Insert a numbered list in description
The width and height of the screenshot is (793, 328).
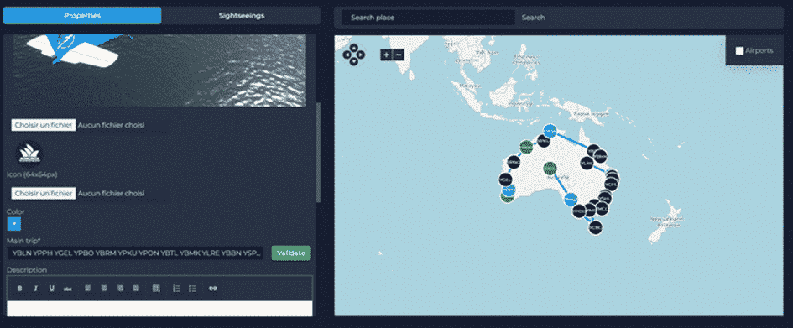coord(176,288)
